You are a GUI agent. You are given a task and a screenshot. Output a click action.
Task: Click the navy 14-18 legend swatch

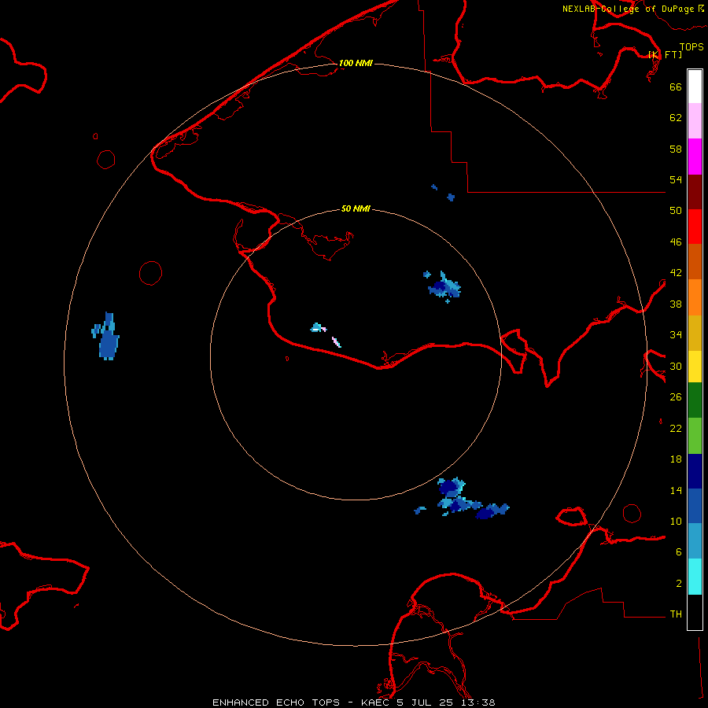[695, 471]
